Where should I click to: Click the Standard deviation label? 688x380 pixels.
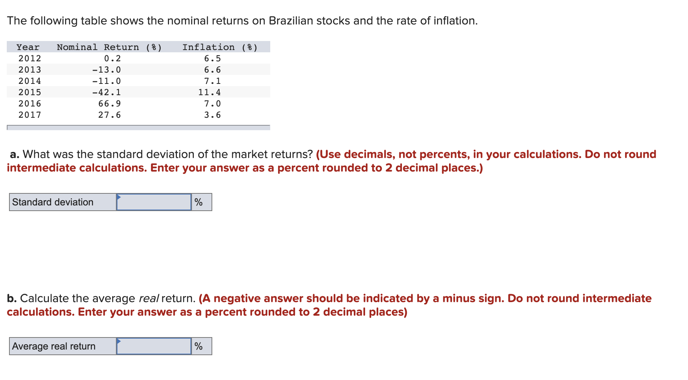[x=52, y=202]
